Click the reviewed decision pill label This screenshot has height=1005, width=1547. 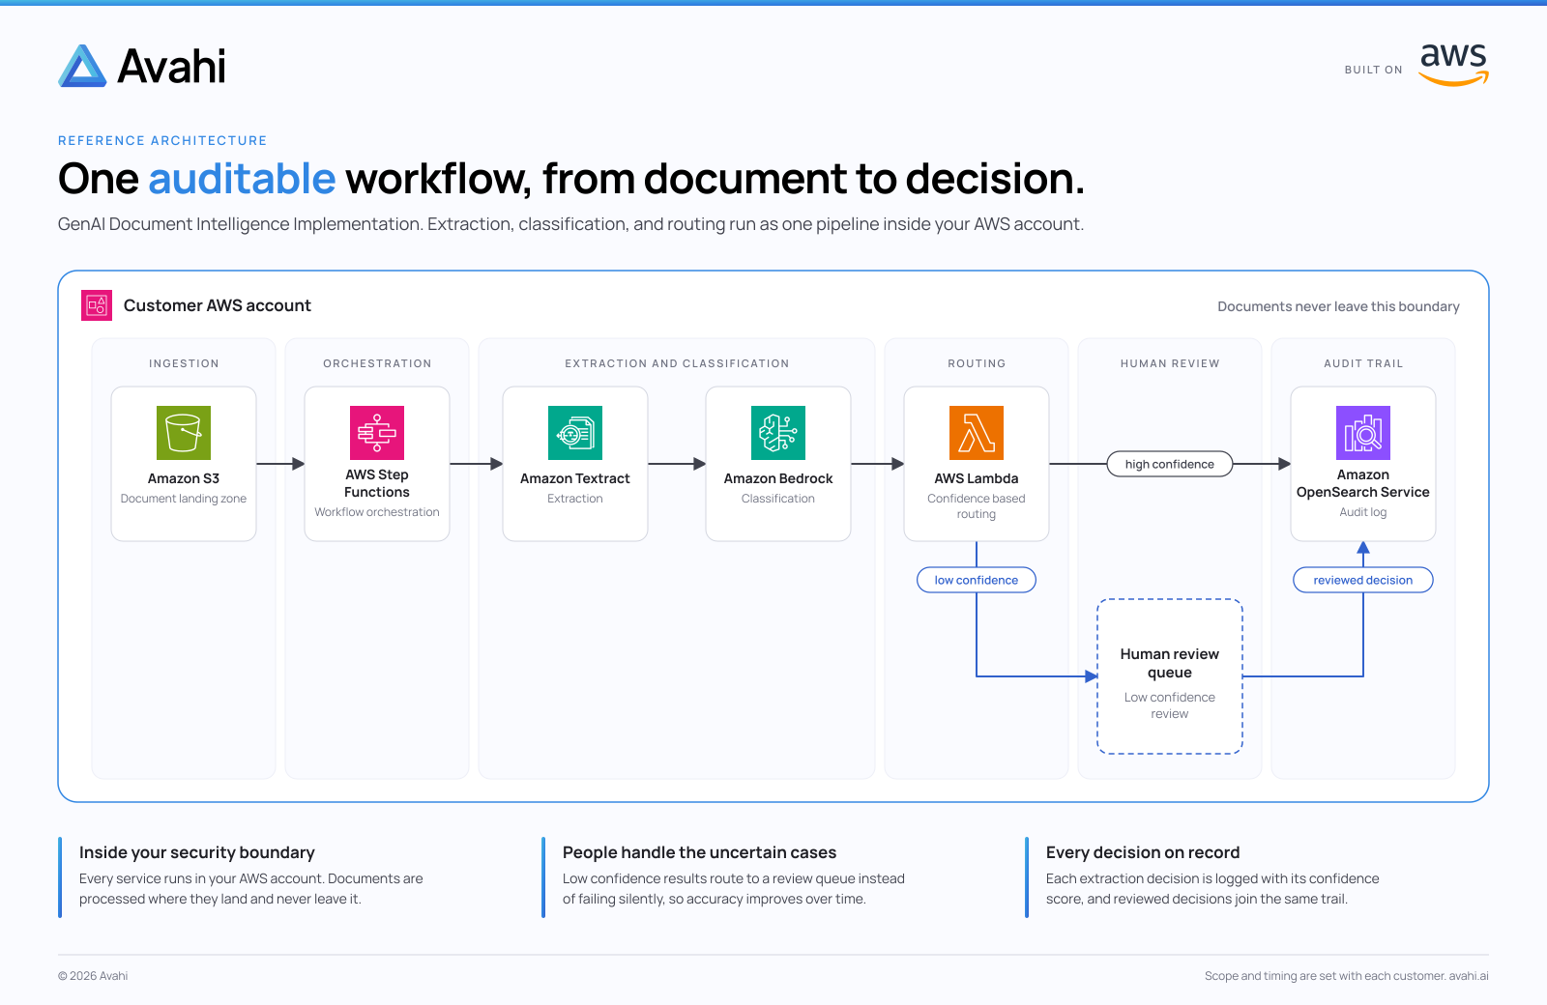[1363, 580]
